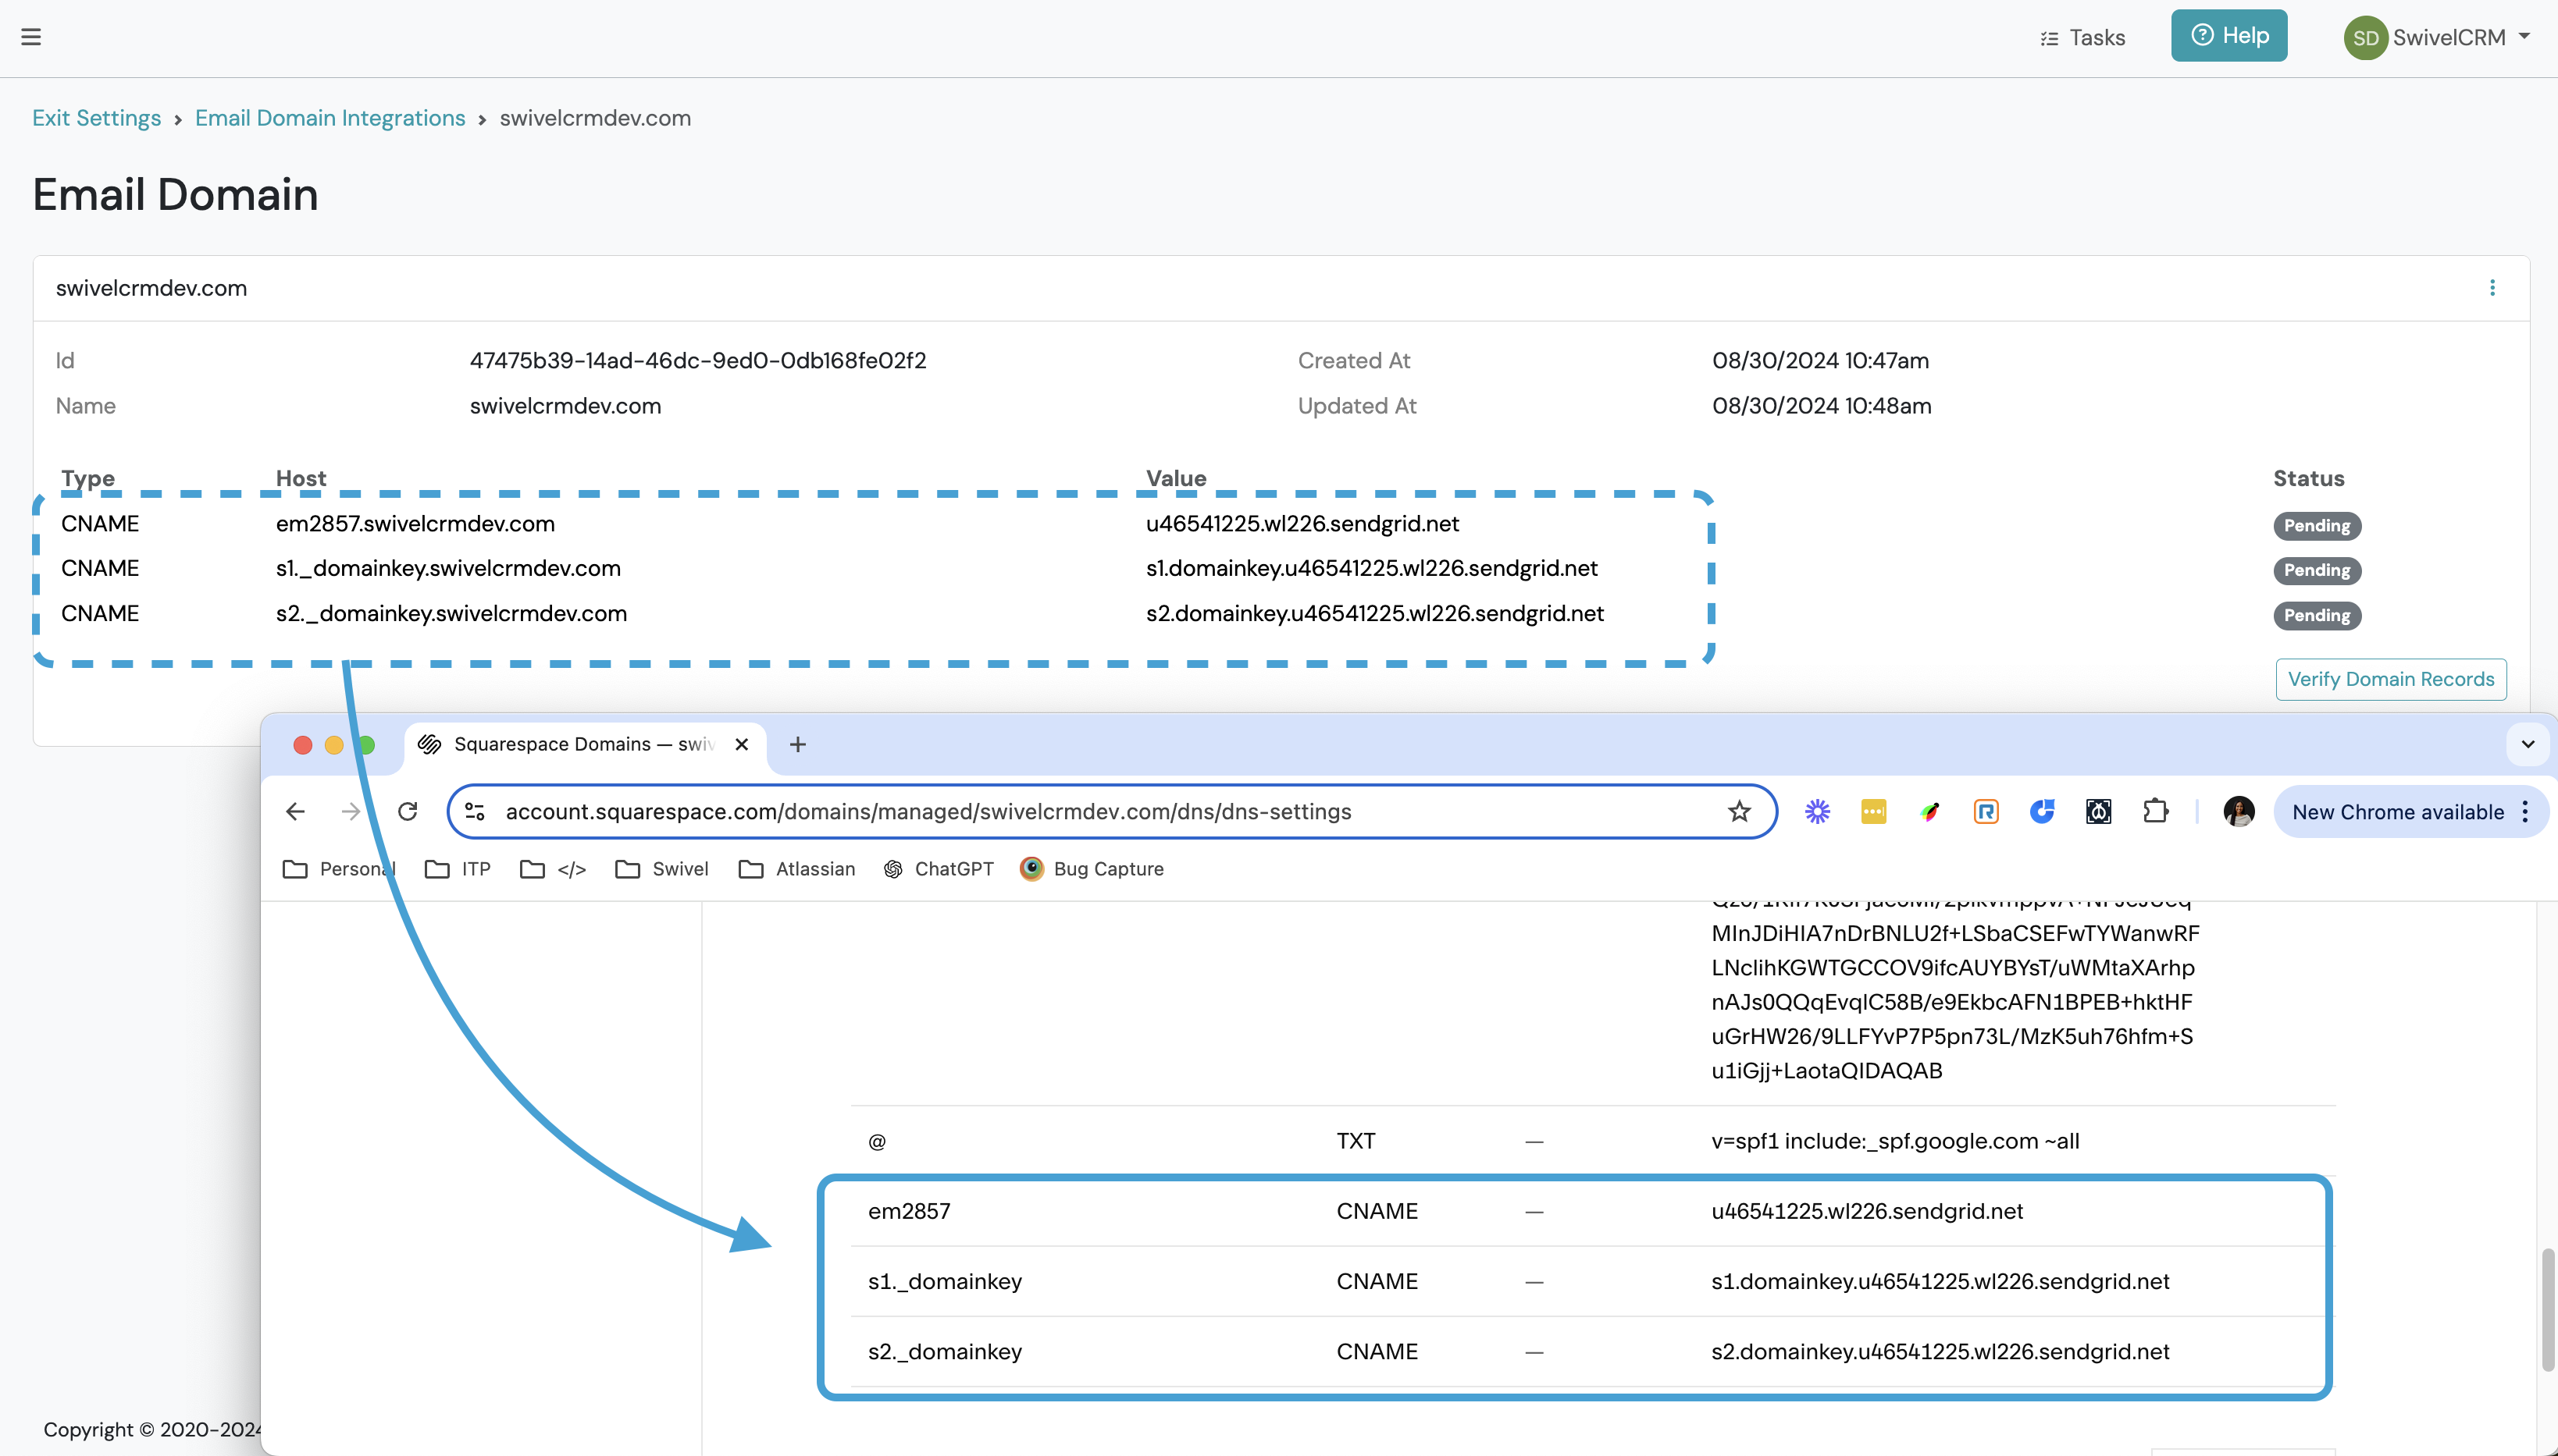
Task: Select host s1._domainkey.swivelcrmdev.com
Action: 448,568
